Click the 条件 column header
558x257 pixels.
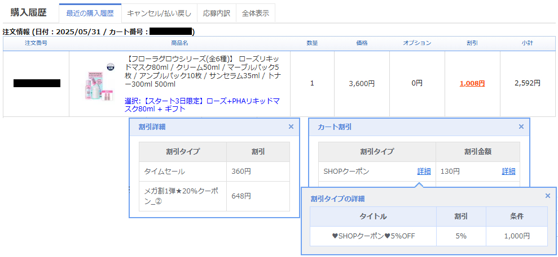coord(517,217)
